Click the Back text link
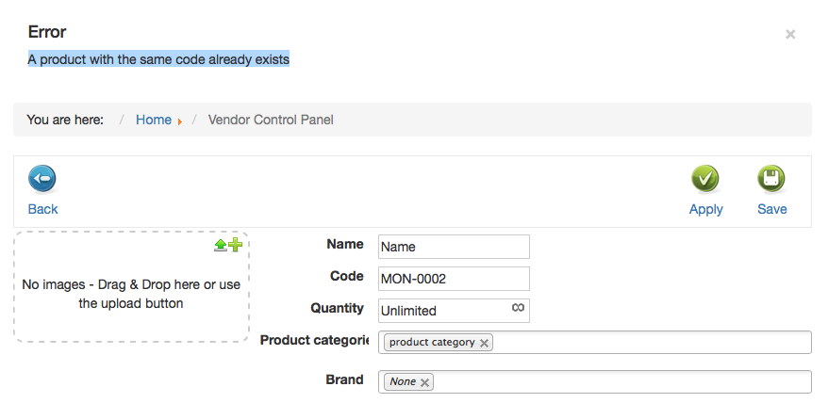Image resolution: width=828 pixels, height=403 pixels. (x=42, y=209)
